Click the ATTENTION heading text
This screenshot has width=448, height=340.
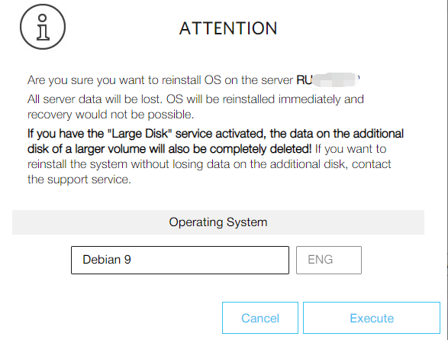pos(228,28)
